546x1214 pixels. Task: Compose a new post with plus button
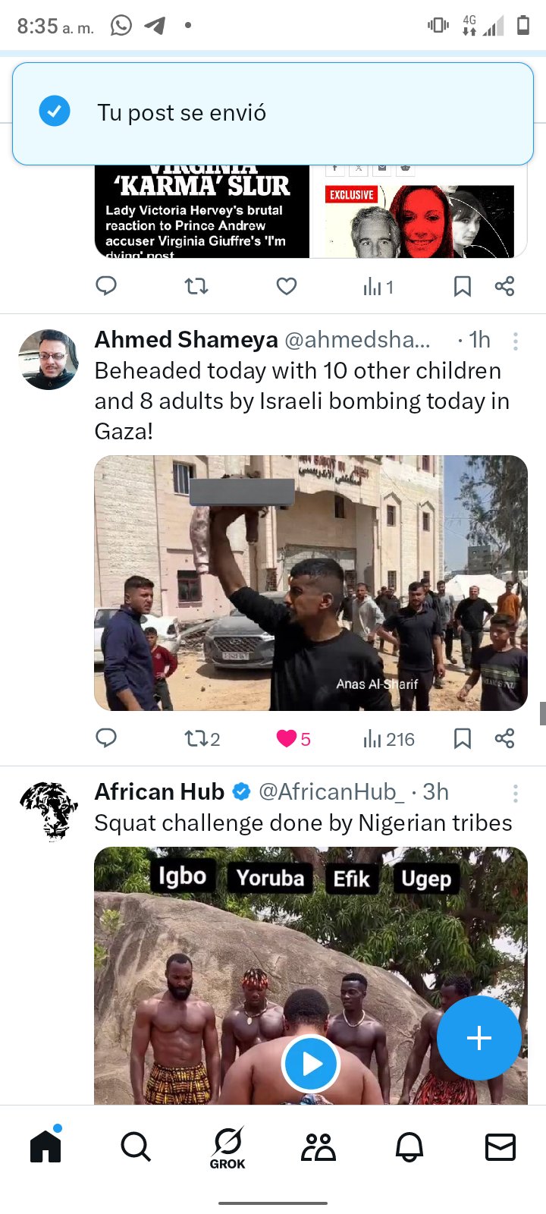point(479,1037)
